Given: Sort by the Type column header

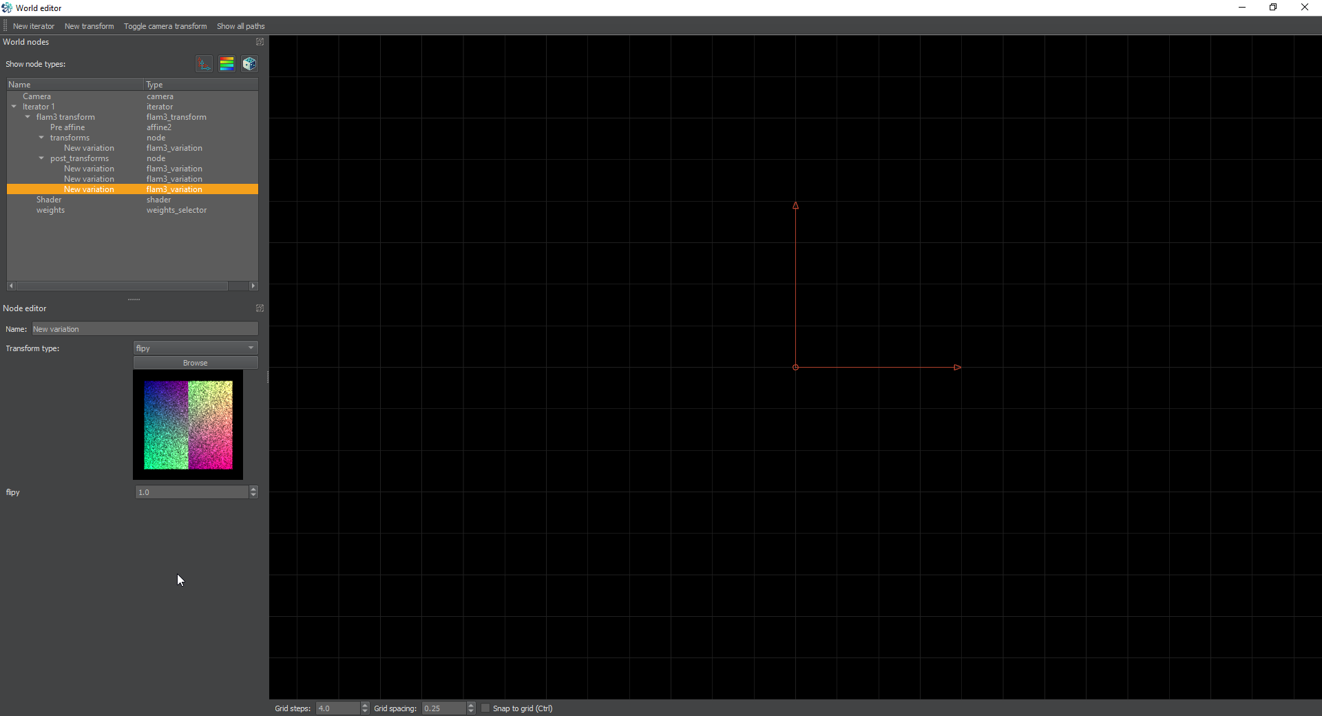Looking at the screenshot, I should point(201,85).
